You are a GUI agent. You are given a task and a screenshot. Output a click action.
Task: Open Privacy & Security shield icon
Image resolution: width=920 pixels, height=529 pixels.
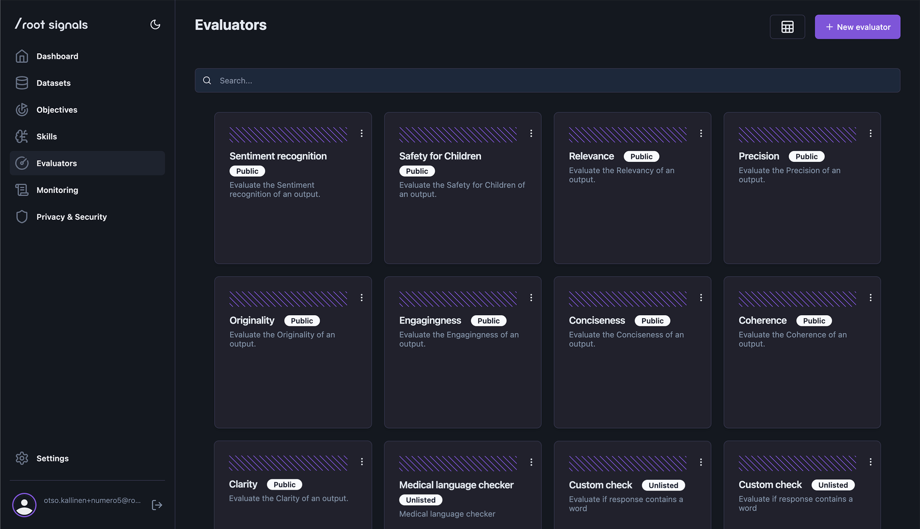tap(22, 216)
